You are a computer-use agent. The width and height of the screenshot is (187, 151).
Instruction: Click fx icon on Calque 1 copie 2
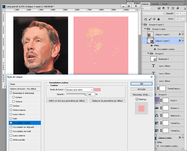point(180,41)
